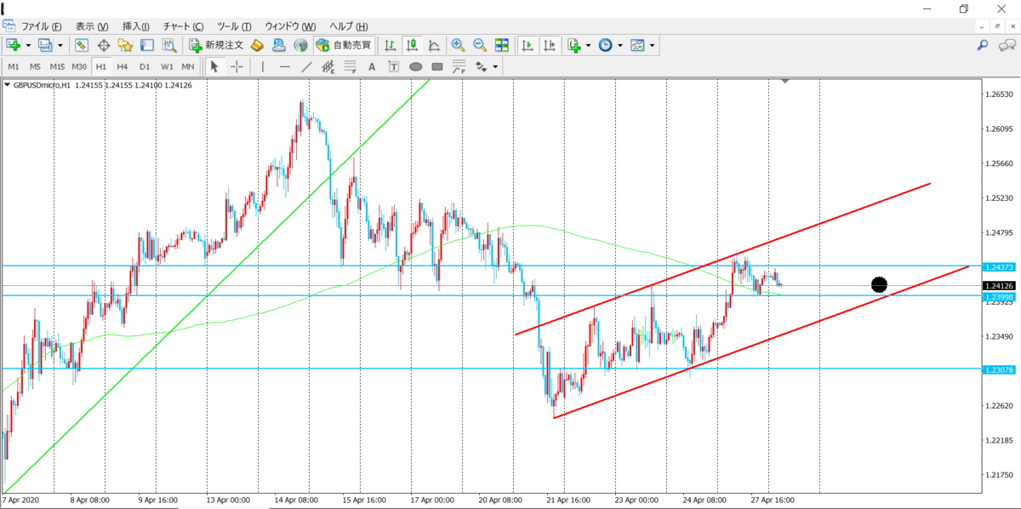1021x509 pixels.
Task: Open the チャート menu
Action: [183, 26]
